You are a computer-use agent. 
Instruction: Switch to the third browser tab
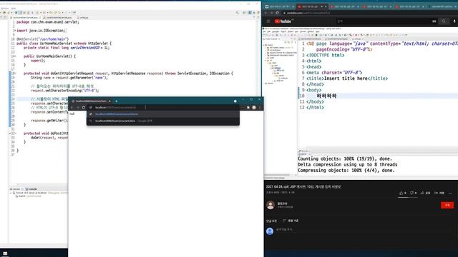[x=345, y=6]
